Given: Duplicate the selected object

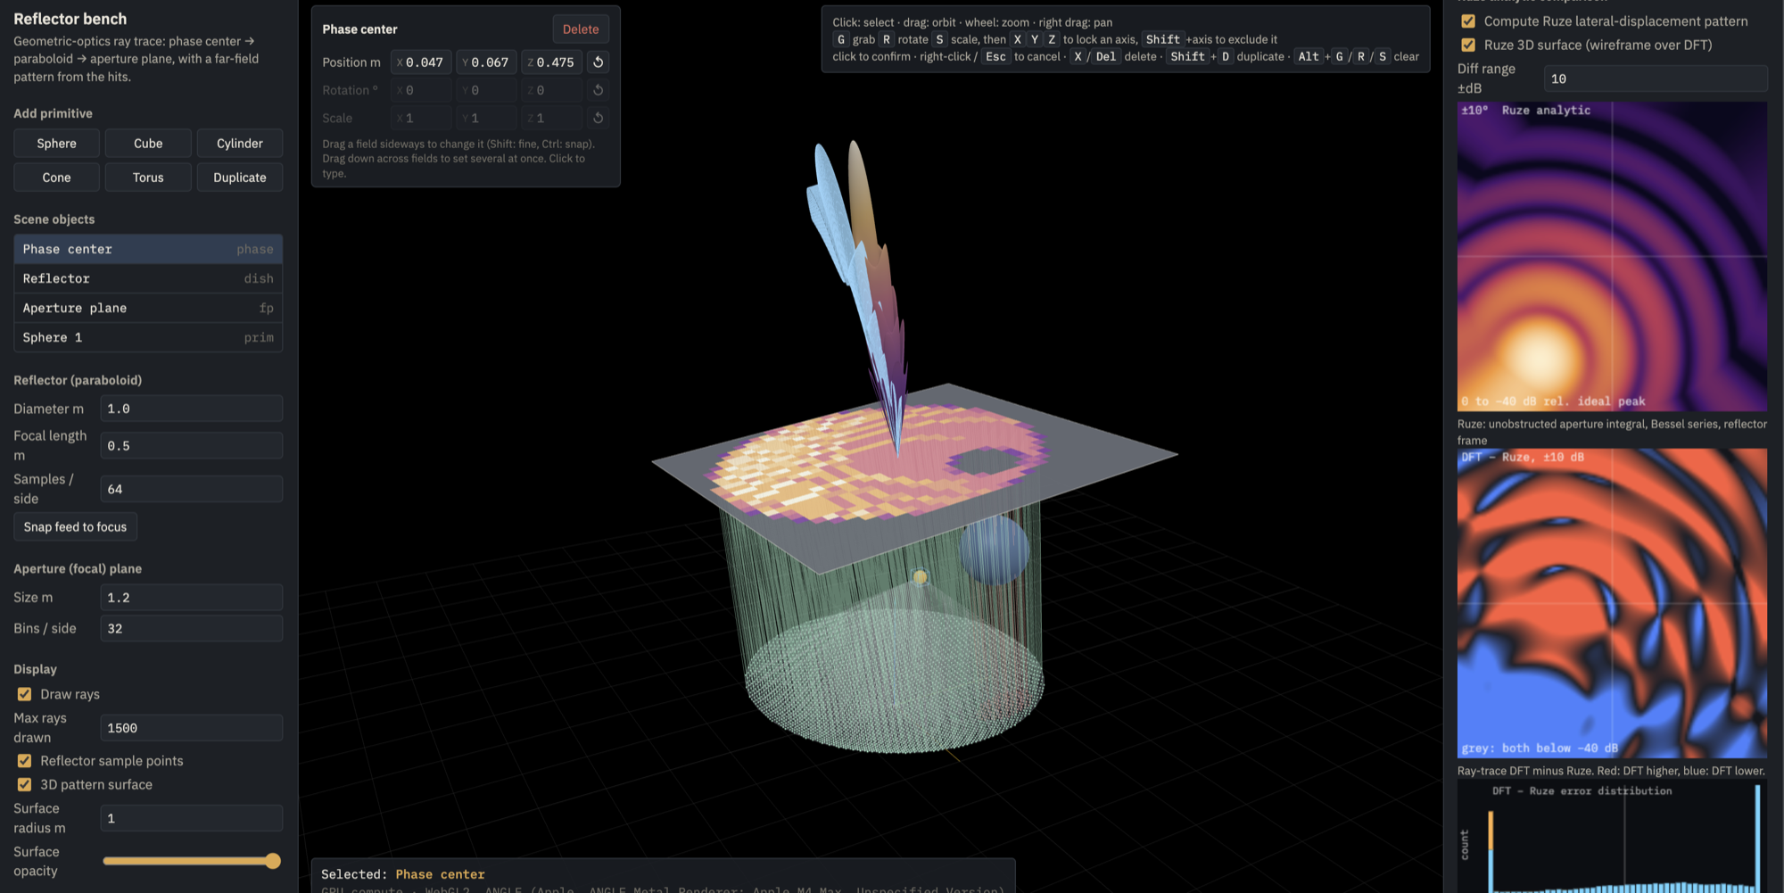Looking at the screenshot, I should [x=240, y=178].
